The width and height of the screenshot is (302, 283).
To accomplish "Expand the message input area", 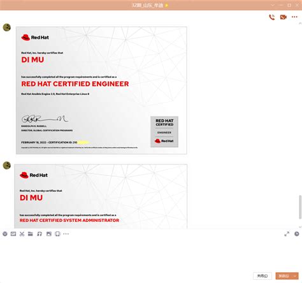I will [287, 234].
